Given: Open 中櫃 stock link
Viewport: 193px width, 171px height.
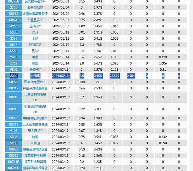Looking at the screenshot, I should pos(35,57).
